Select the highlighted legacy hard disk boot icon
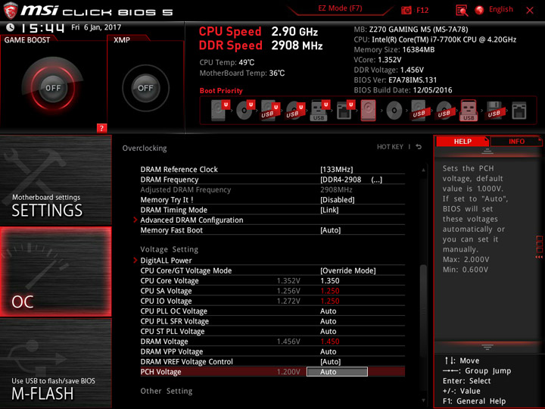The height and width of the screenshot is (409, 545). coord(369,111)
